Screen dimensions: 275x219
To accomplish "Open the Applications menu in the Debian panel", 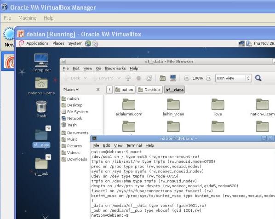I will 37,43.
